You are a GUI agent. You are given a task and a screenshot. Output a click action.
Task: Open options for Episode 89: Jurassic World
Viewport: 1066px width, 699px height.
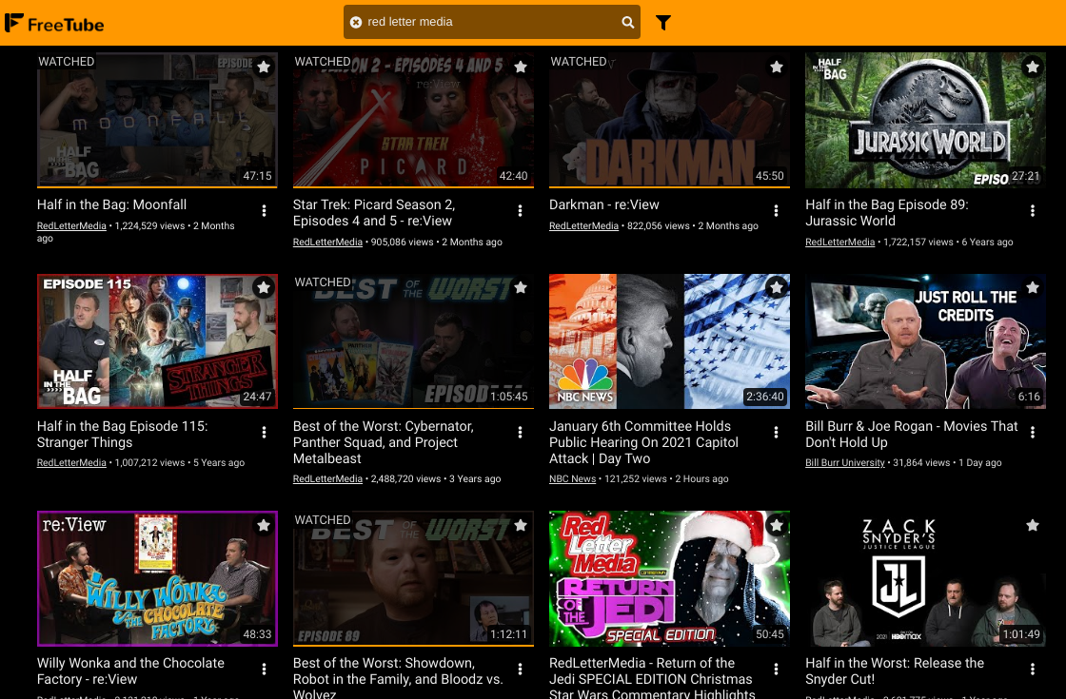click(1032, 210)
